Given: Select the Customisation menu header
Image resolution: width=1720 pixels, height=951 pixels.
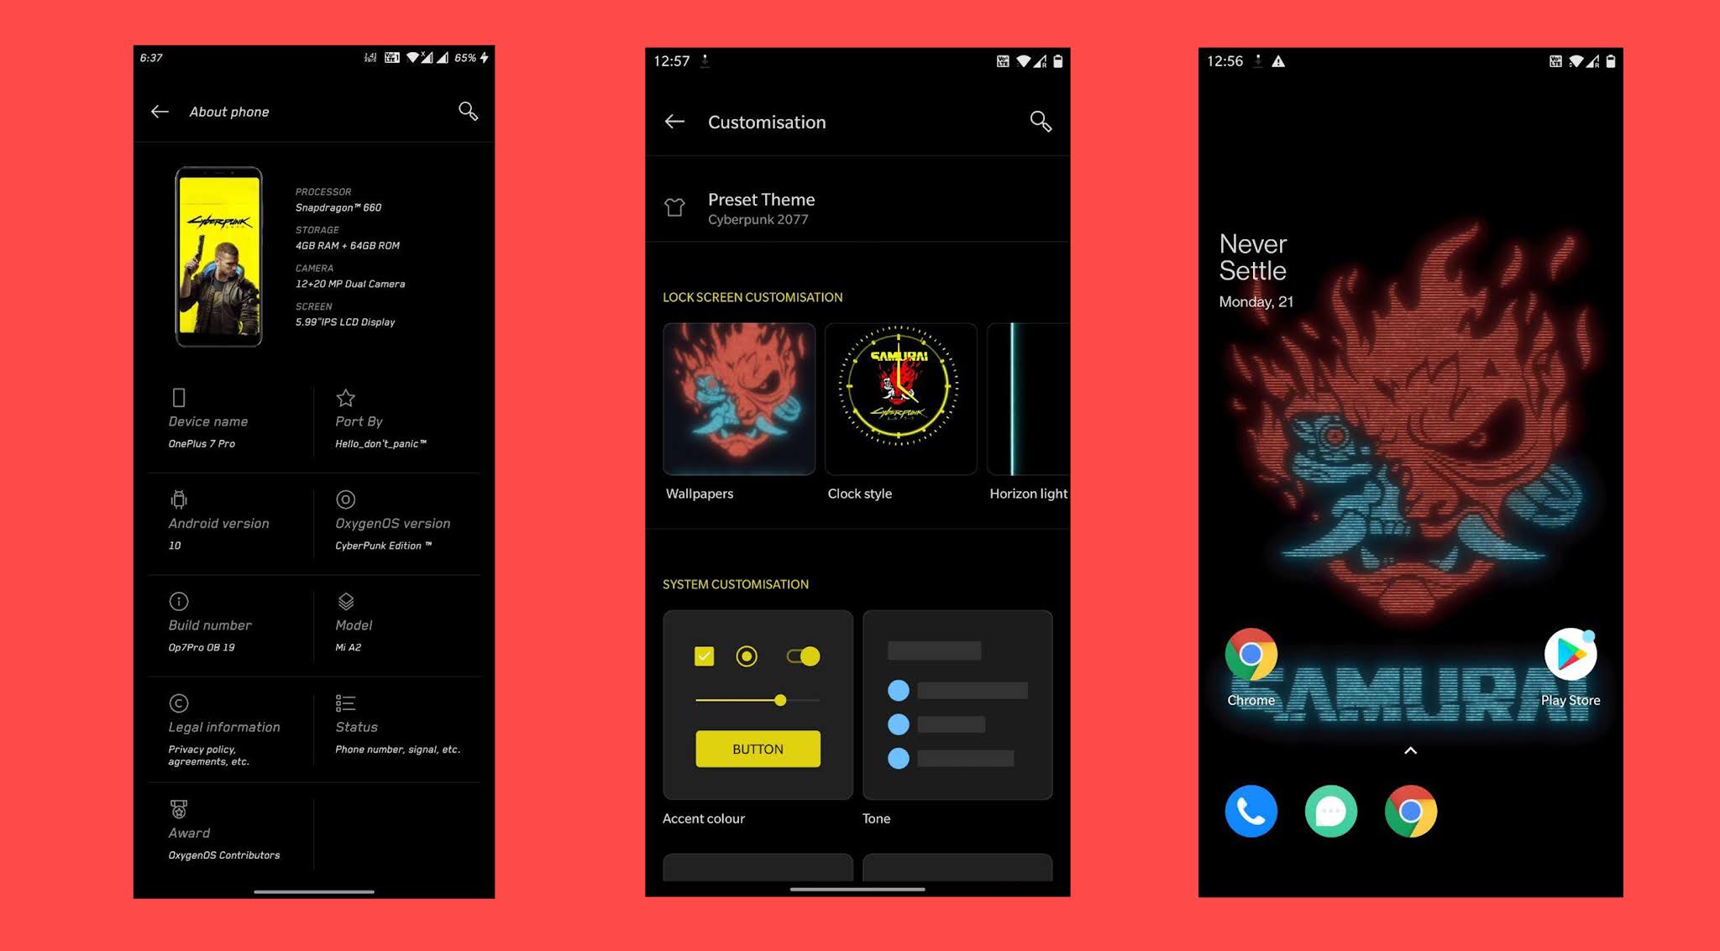Looking at the screenshot, I should (768, 122).
